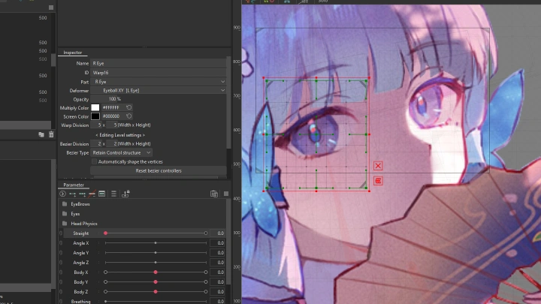The width and height of the screenshot is (541, 304).
Task: Click the parameter list view icon
Action: (113, 194)
